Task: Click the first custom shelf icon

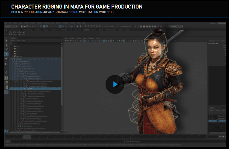Action: tap(11, 33)
